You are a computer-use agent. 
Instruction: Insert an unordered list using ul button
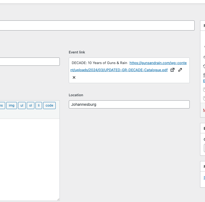point(22,105)
